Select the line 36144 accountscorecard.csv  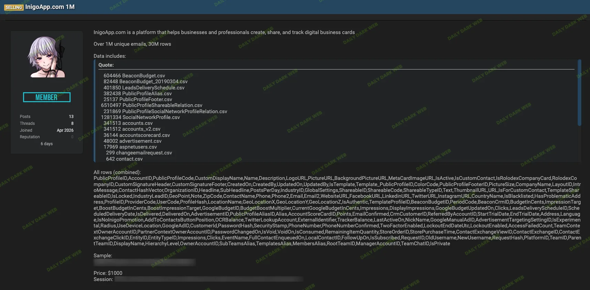tap(137, 135)
